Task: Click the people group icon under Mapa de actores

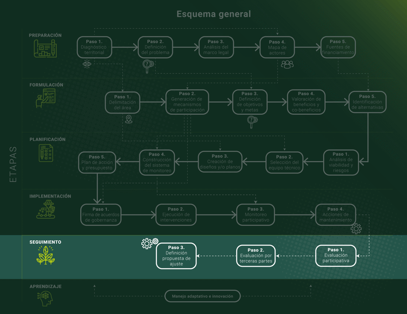Action: pyautogui.click(x=287, y=64)
